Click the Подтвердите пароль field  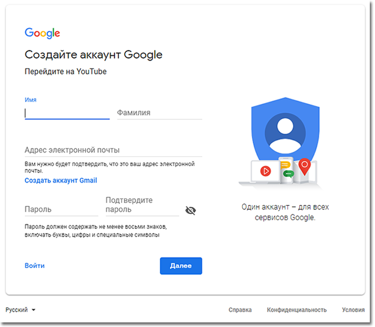(142, 205)
